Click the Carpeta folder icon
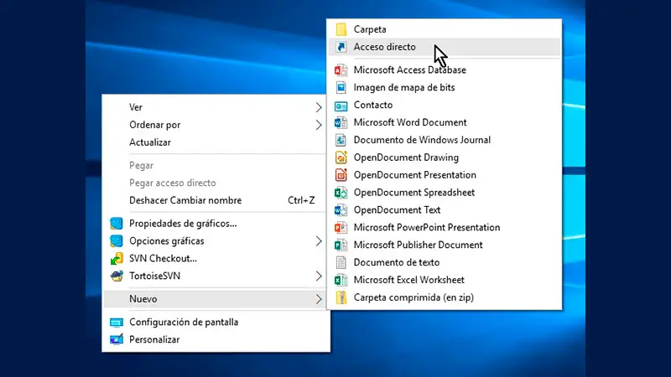671x377 pixels. [x=341, y=29]
